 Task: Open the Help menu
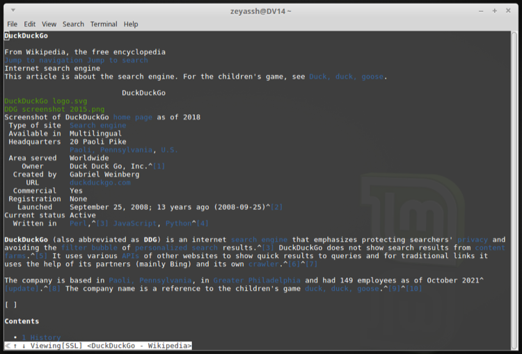click(131, 24)
